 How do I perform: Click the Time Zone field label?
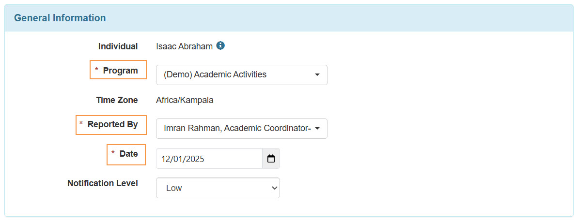point(117,100)
